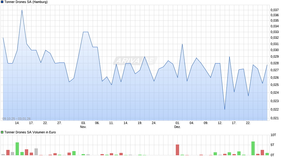
Task: Click the tall green volume bar in late December
Action: 253,148
